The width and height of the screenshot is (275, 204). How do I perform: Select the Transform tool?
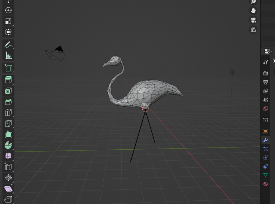click(x=8, y=32)
